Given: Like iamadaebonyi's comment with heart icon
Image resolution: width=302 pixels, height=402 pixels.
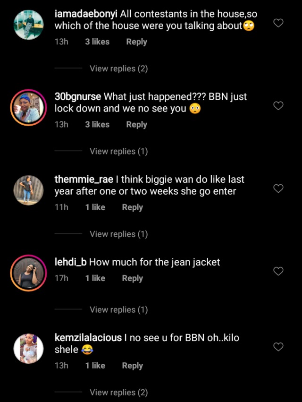Looking at the screenshot, I should (x=278, y=23).
